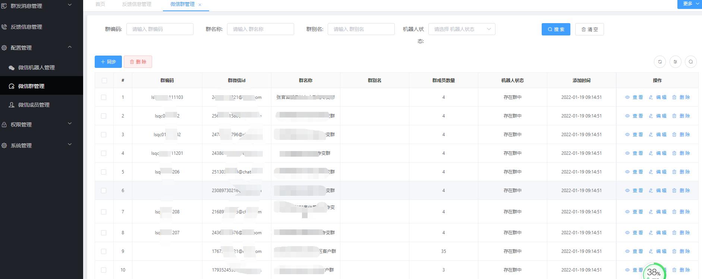Click the blue 搜索 button
The height and width of the screenshot is (279, 702).
555,29
